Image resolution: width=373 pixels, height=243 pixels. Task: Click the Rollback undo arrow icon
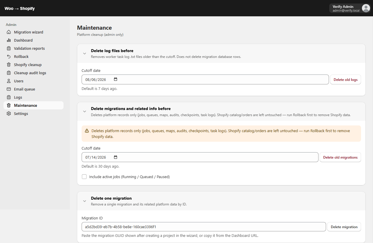click(9, 57)
